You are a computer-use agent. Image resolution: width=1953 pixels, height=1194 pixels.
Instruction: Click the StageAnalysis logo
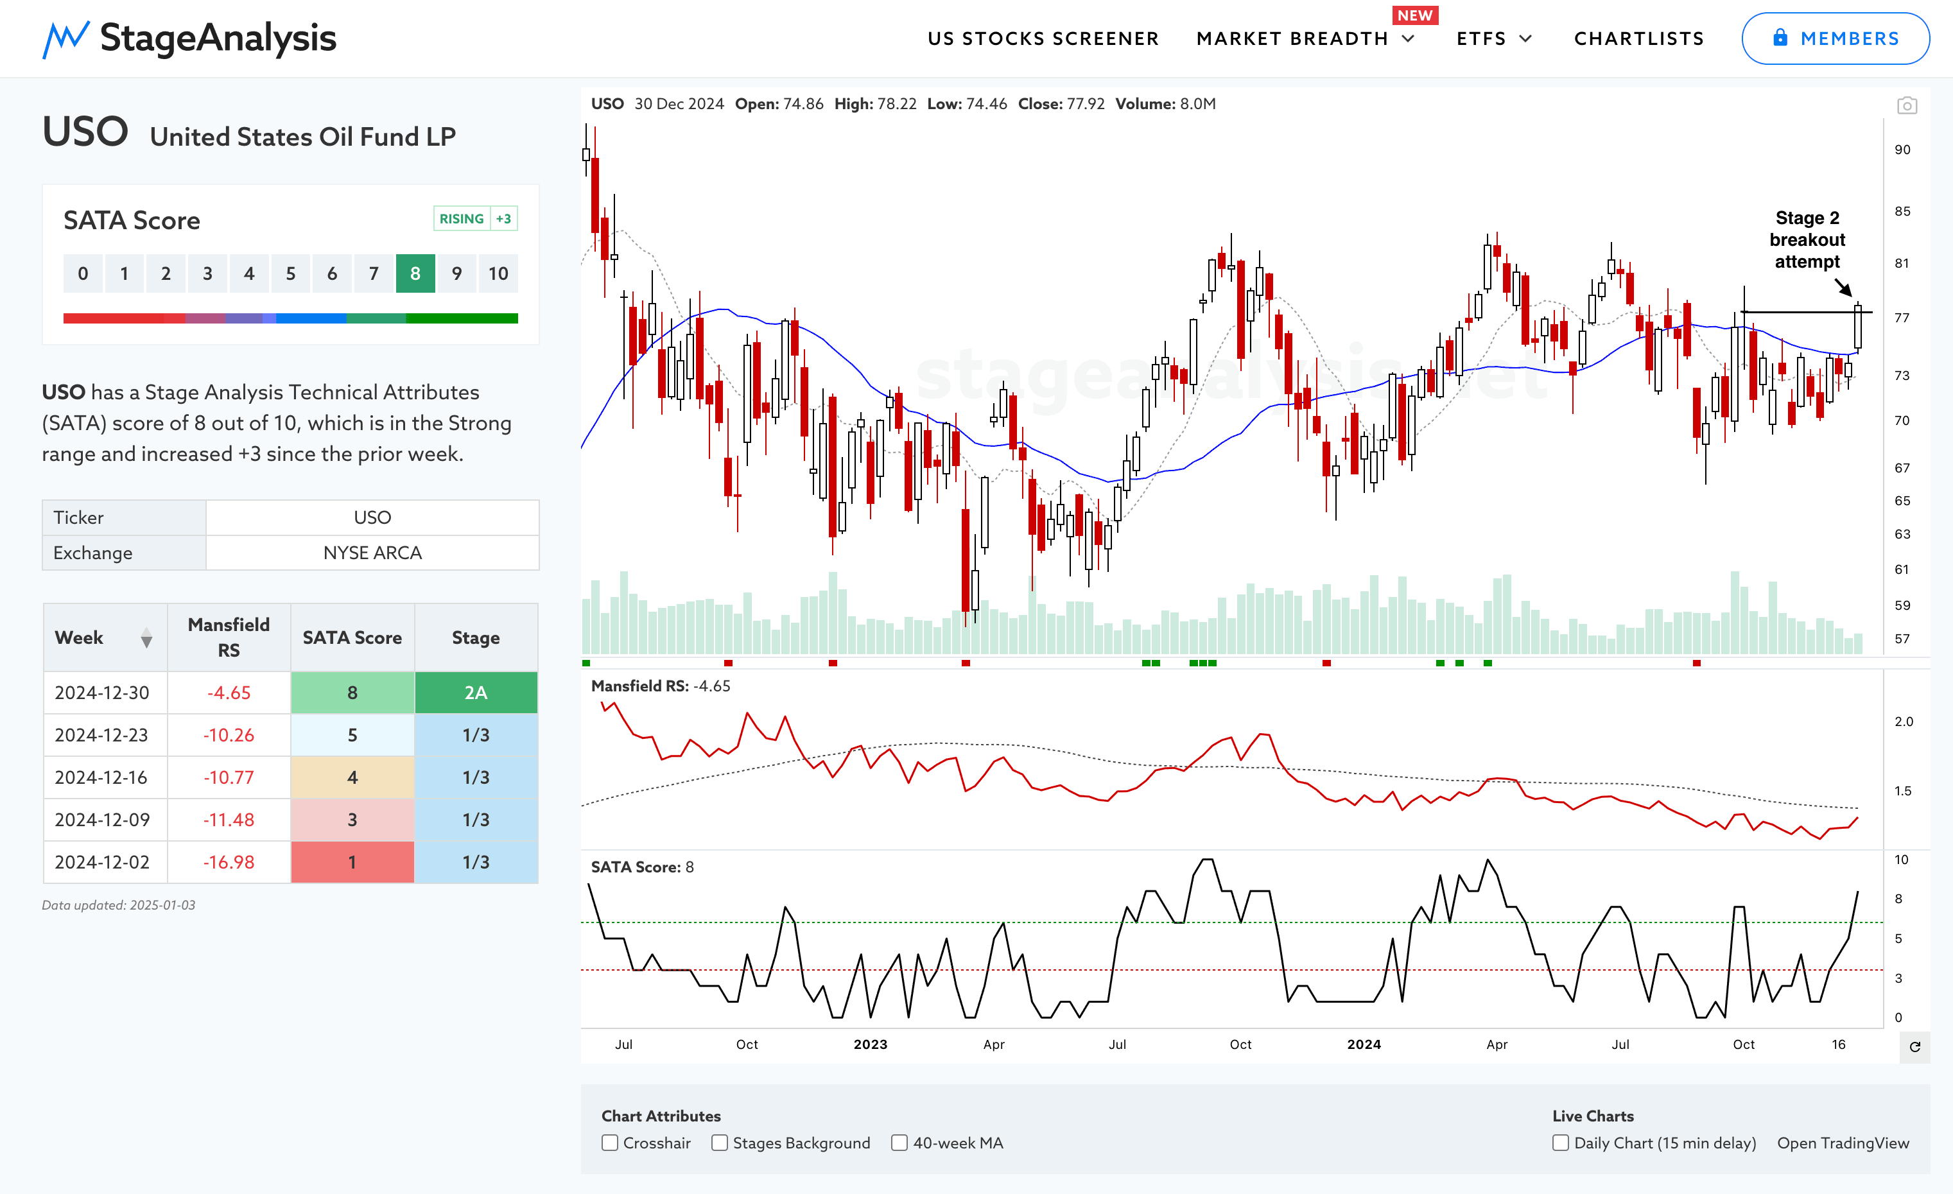[189, 38]
